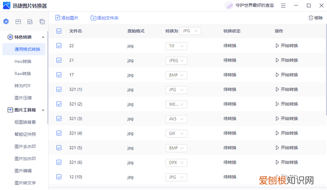Image resolution: width=327 pixels, height=190 pixels.
Task: Click the 转换状态 column header
Action: click(x=232, y=31)
